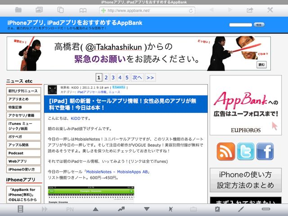Open the Twitter icon
Viewport: 288px width, 216px height.
(x=246, y=152)
